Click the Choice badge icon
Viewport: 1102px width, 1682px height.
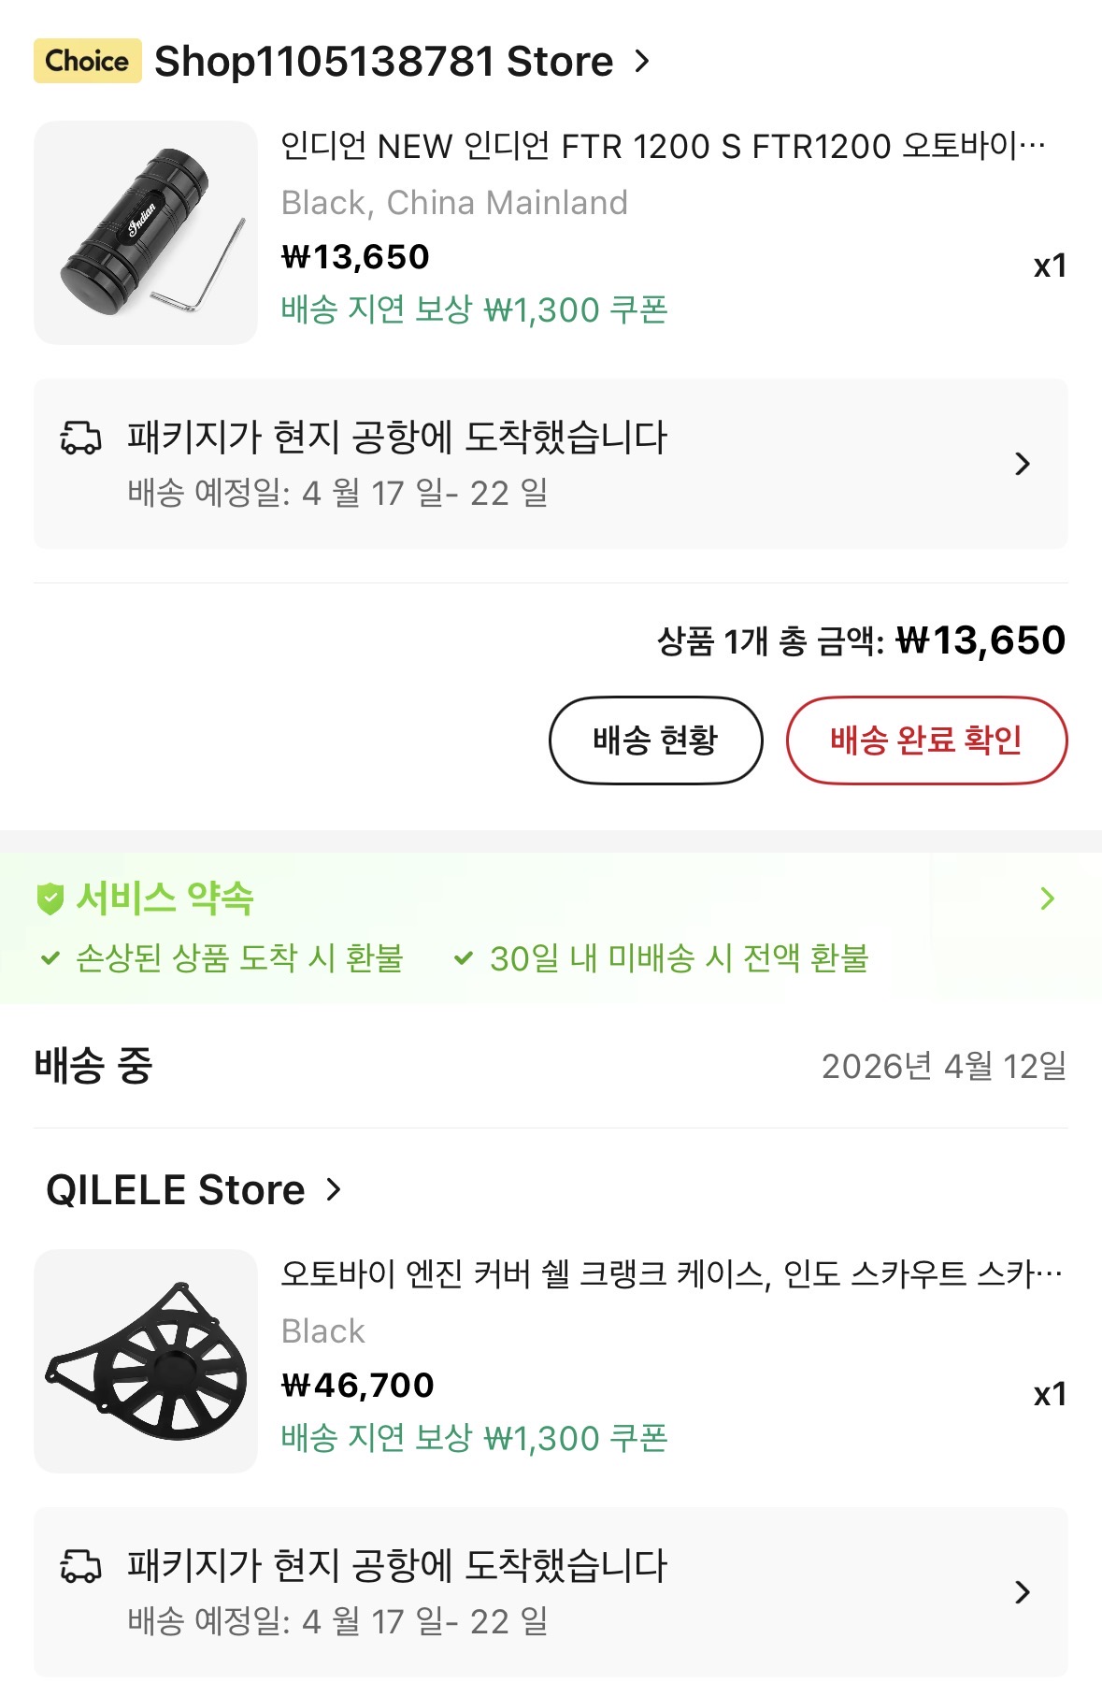87,62
